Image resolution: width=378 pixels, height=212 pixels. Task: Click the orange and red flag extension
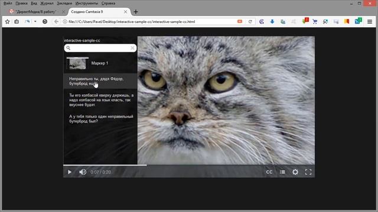tap(347, 22)
